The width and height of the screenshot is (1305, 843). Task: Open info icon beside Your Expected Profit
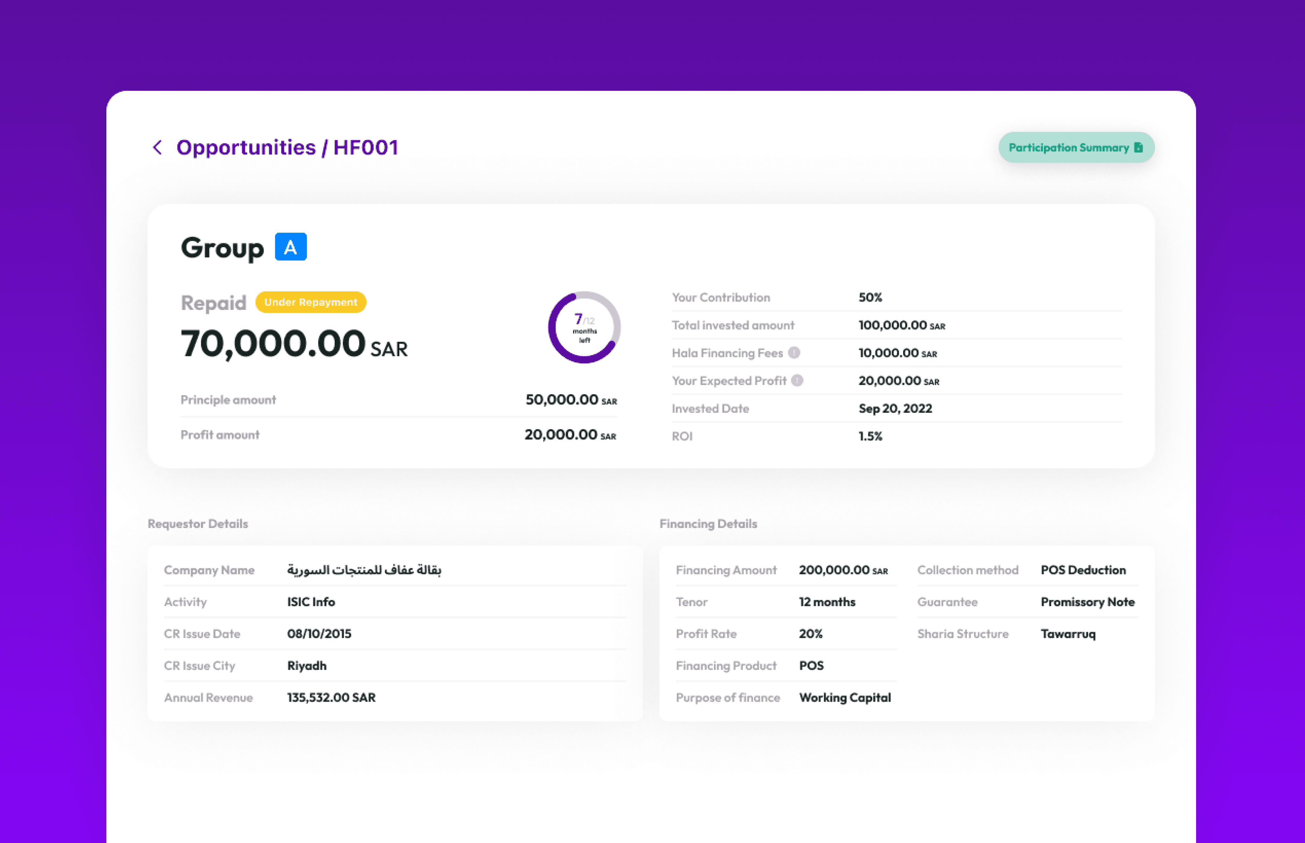coord(797,381)
